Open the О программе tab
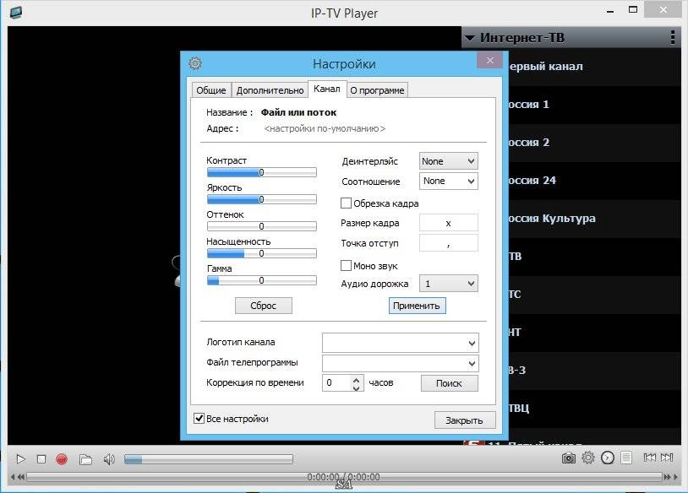The width and height of the screenshot is (688, 493). pyautogui.click(x=377, y=90)
